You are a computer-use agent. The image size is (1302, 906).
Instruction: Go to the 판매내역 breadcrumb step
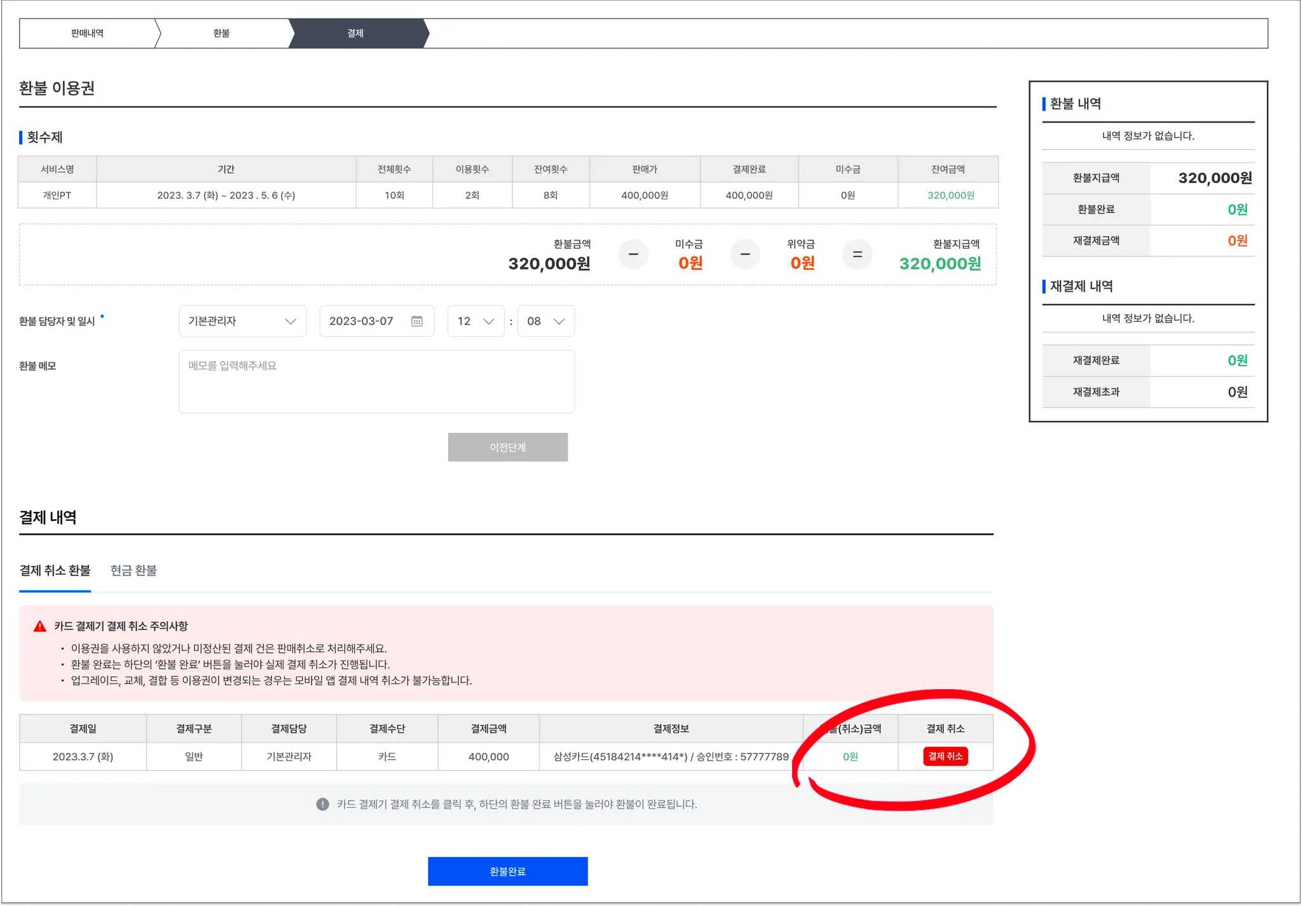[x=87, y=33]
